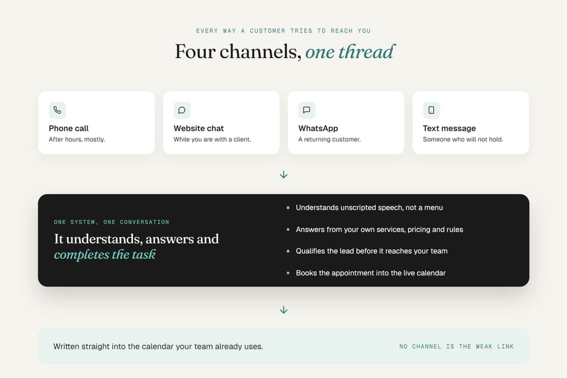Screen dimensions: 567x378
Task: Click the Website chat bubble icon
Action: tap(182, 110)
